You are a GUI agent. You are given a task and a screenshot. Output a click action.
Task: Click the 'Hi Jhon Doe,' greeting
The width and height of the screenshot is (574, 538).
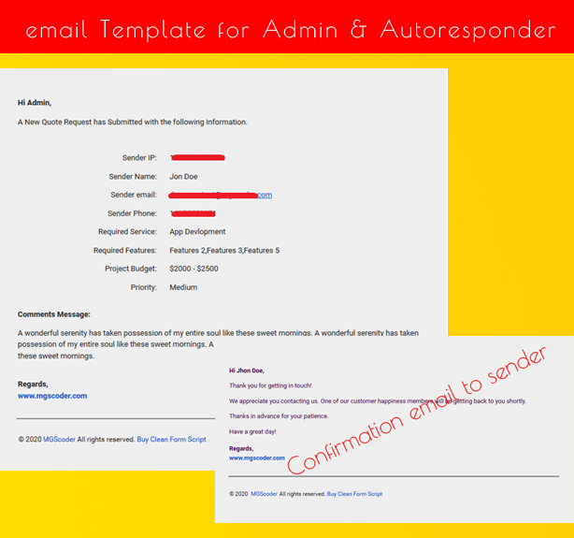click(x=247, y=371)
